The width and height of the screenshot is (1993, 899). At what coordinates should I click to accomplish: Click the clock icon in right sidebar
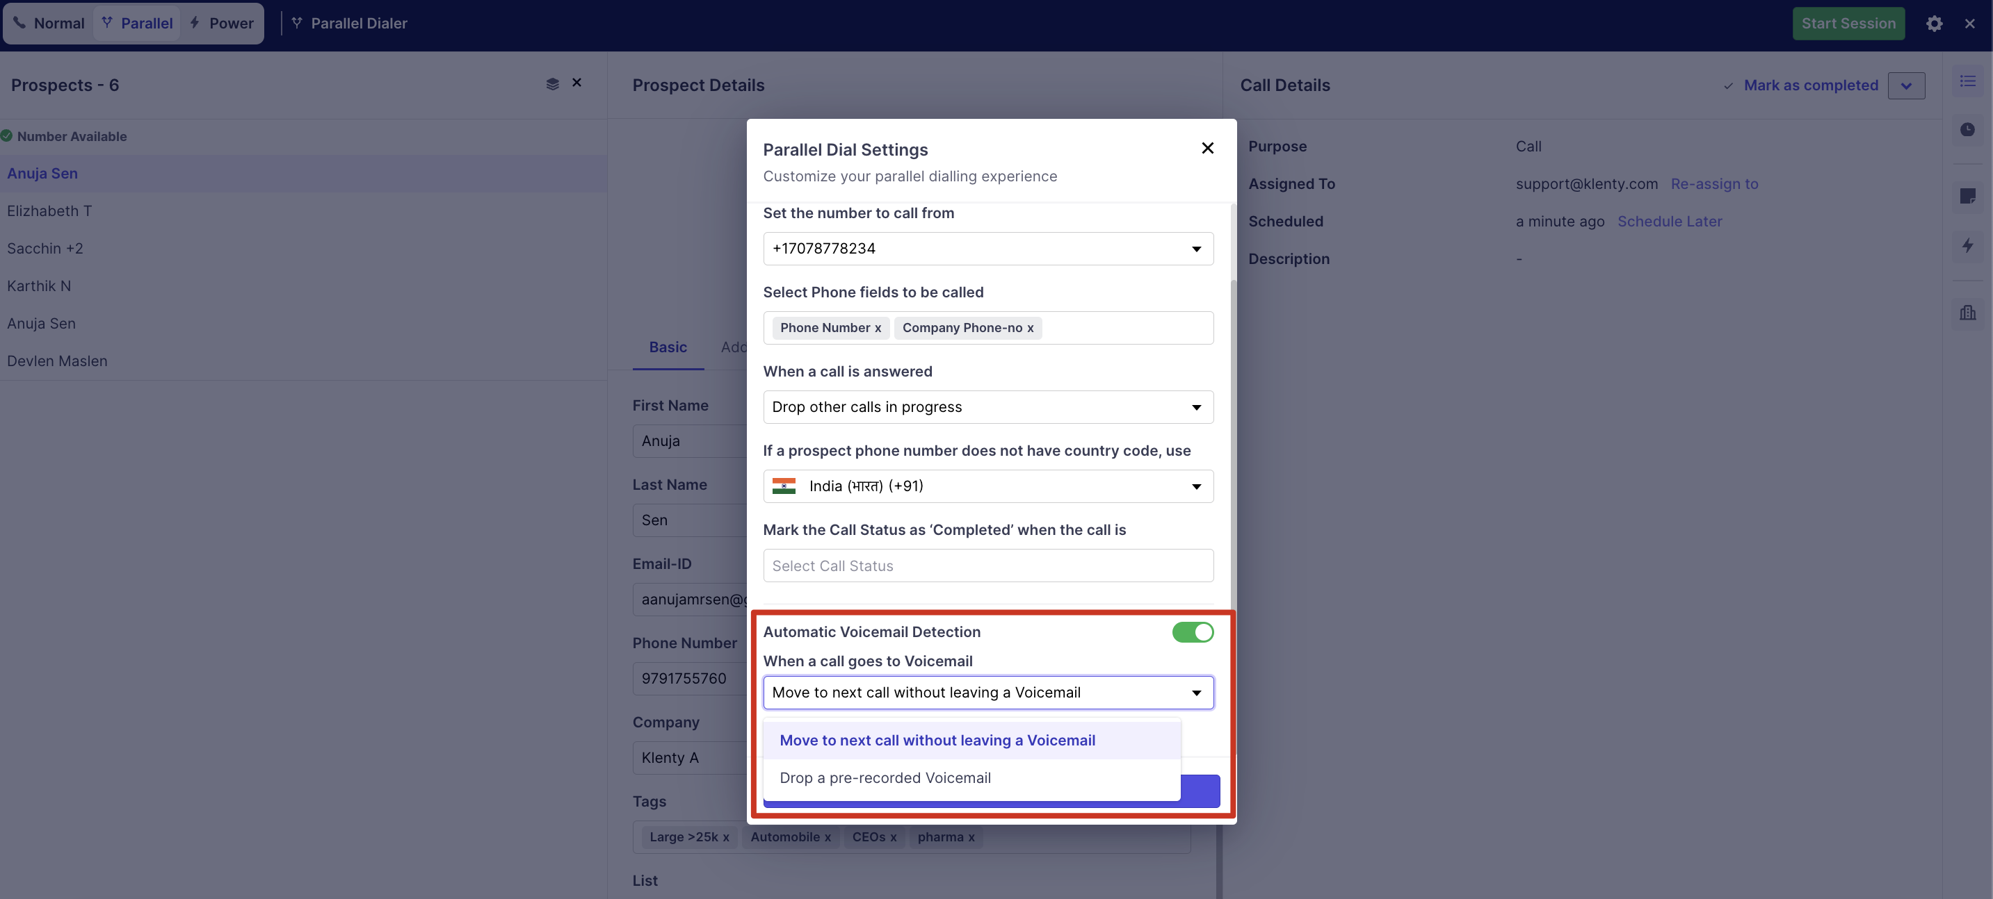tap(1967, 130)
